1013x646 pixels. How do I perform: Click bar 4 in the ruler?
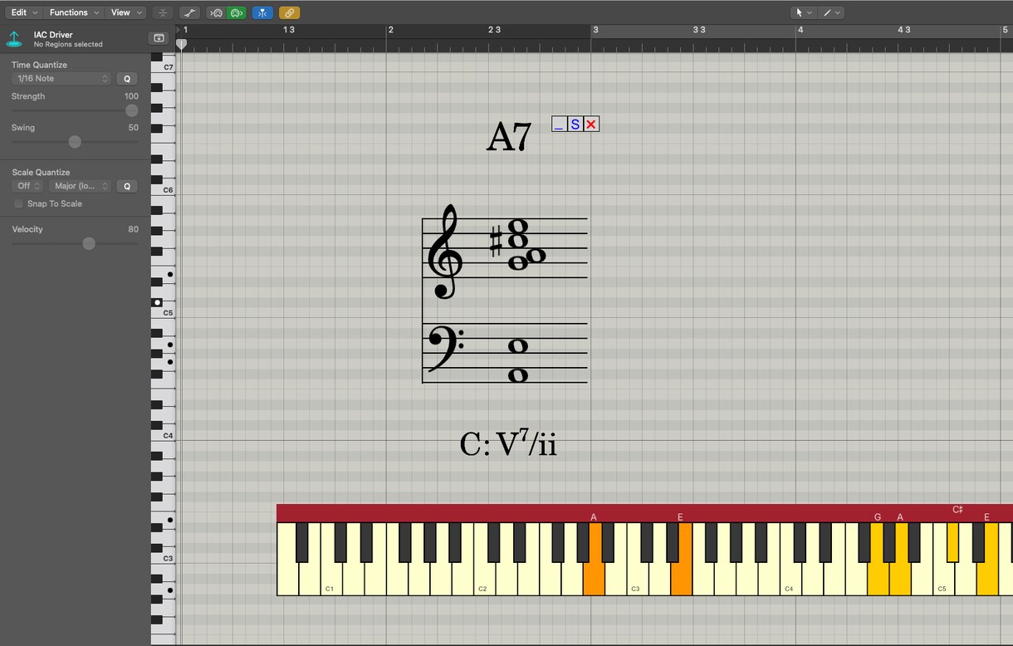(x=800, y=30)
